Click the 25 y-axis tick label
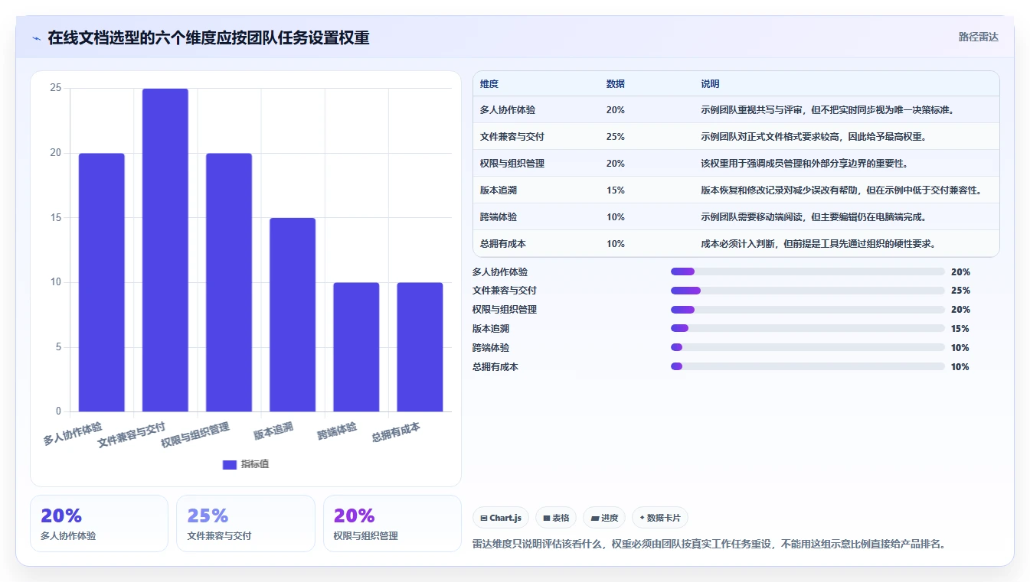Screen dimensions: 1030x582 [x=55, y=88]
